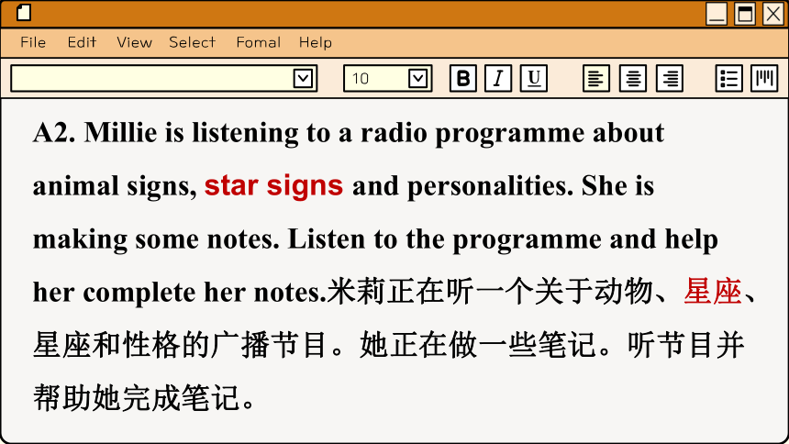Screen dimensions: 789x444
Task: Click the heading label "A2."
Action: (x=54, y=133)
